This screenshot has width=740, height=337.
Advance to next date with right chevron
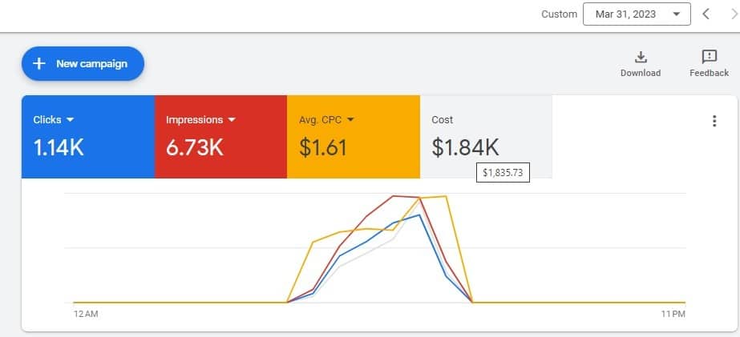click(x=731, y=14)
